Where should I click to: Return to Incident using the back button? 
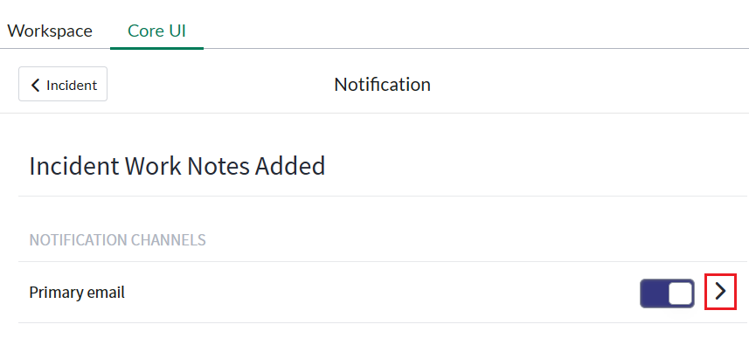click(63, 85)
